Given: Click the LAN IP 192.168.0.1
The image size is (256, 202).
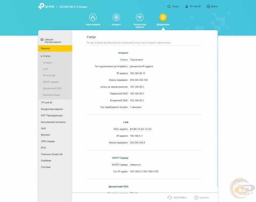Looking at the screenshot, I should pos(136,136).
